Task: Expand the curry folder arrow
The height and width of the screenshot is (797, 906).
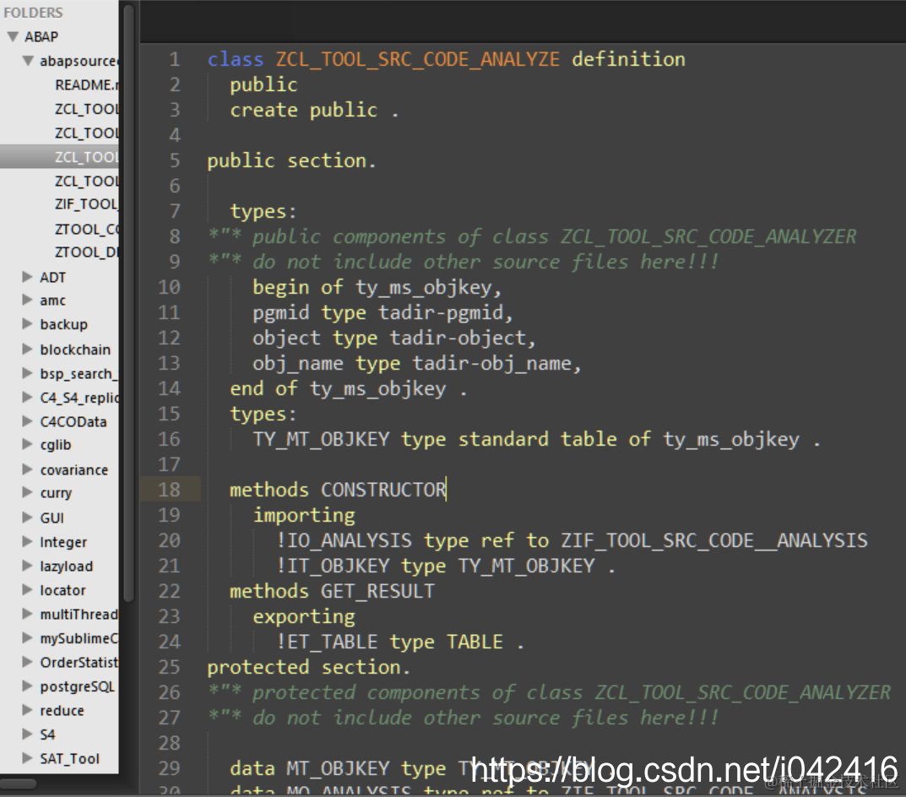Action: click(27, 492)
